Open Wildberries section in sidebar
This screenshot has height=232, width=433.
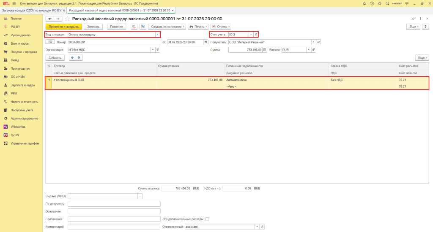[x=18, y=127]
